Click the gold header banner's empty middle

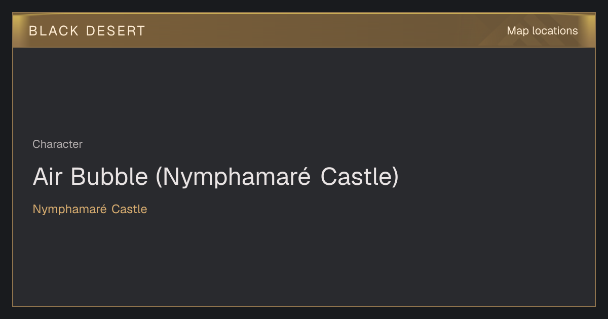click(x=324, y=30)
